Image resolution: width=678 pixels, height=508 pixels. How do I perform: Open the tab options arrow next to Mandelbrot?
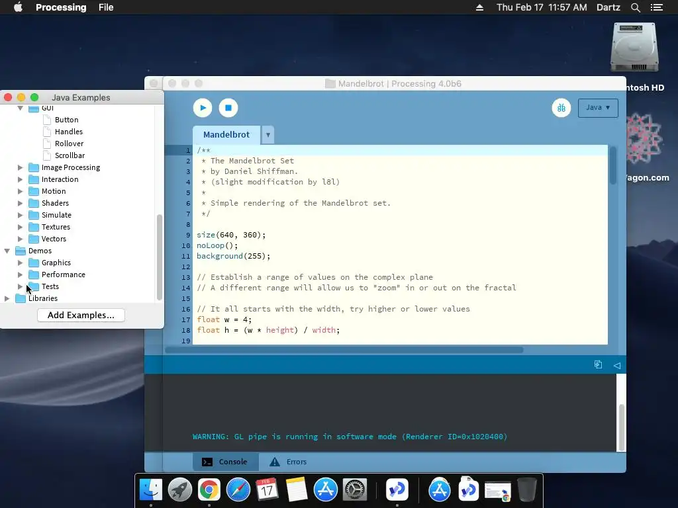[268, 135]
